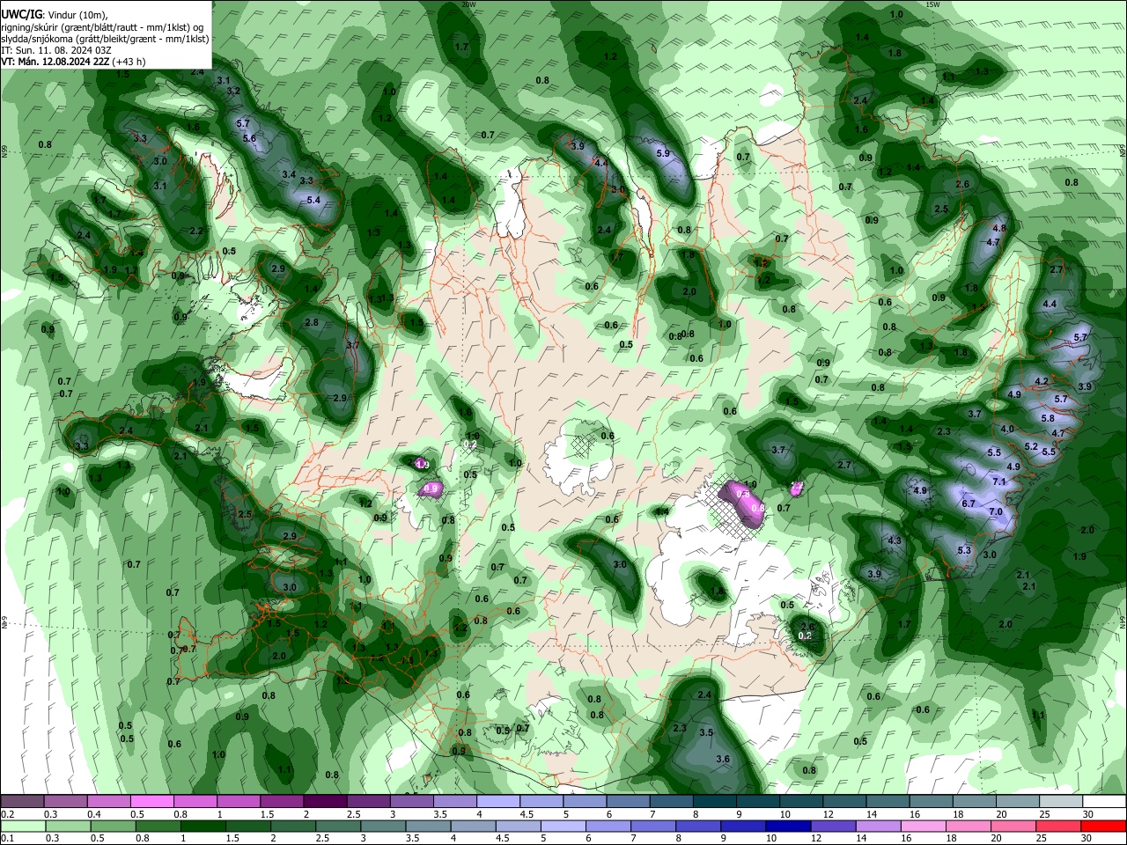Click the 5.2 precipitation value

click(x=1031, y=446)
